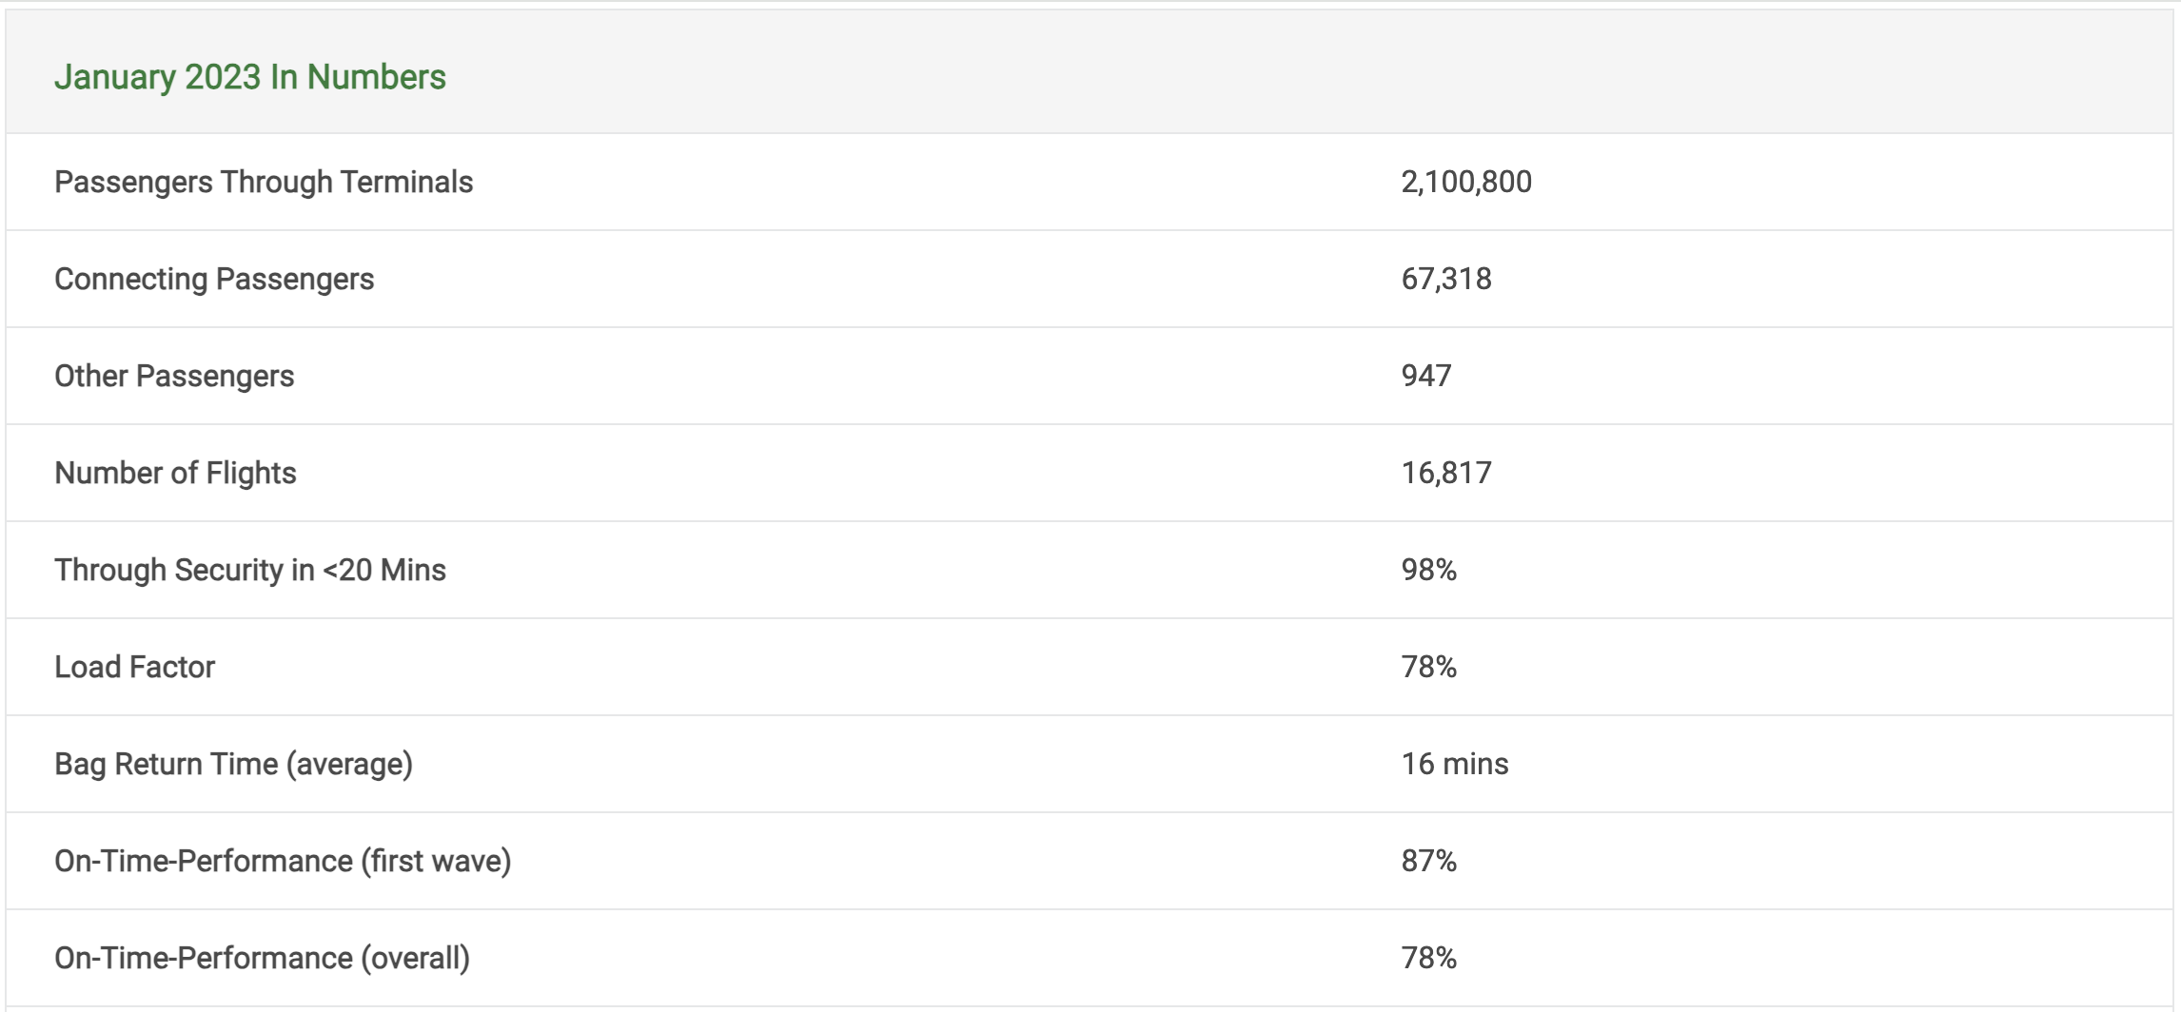
Task: Select the Load Factor row label
Action: [134, 667]
